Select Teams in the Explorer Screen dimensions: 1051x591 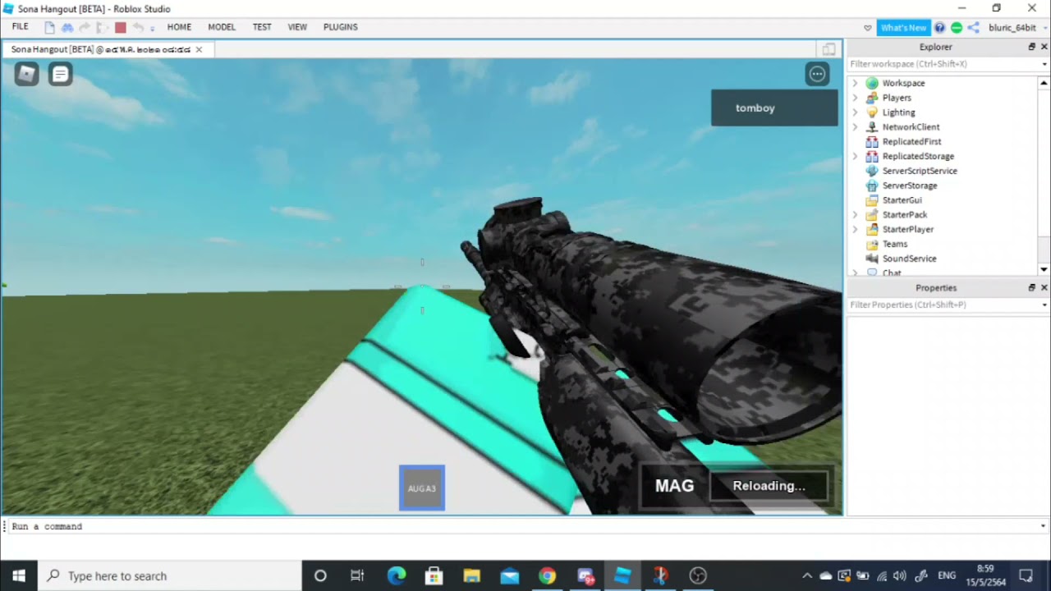click(x=895, y=244)
